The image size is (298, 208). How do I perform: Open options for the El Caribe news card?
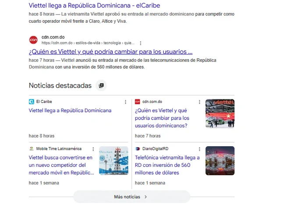[x=125, y=102]
